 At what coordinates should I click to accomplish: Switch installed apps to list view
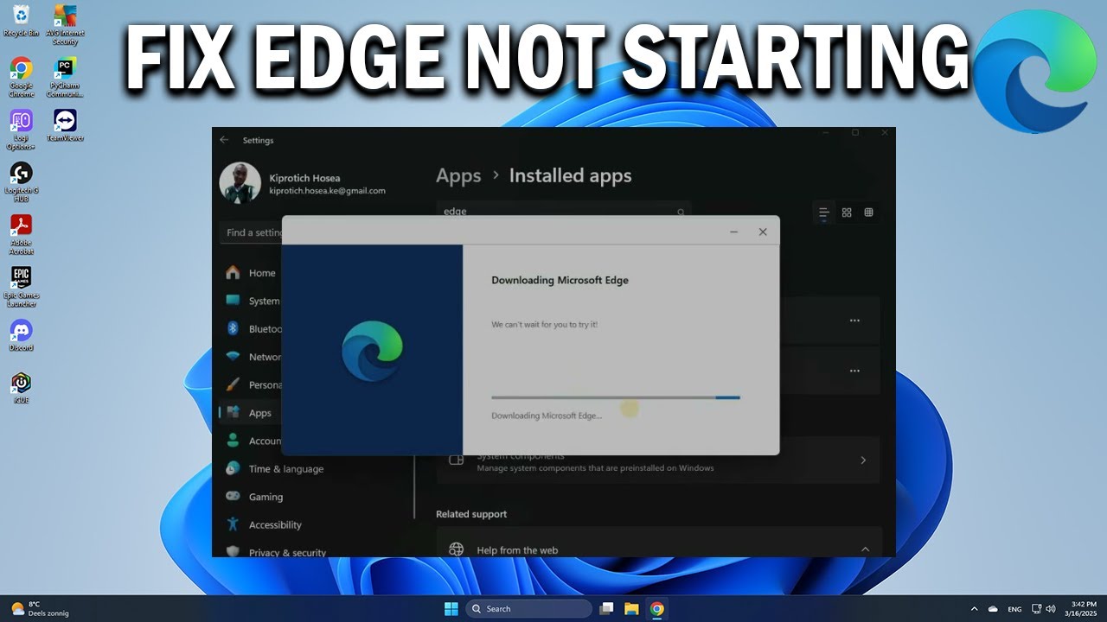824,212
